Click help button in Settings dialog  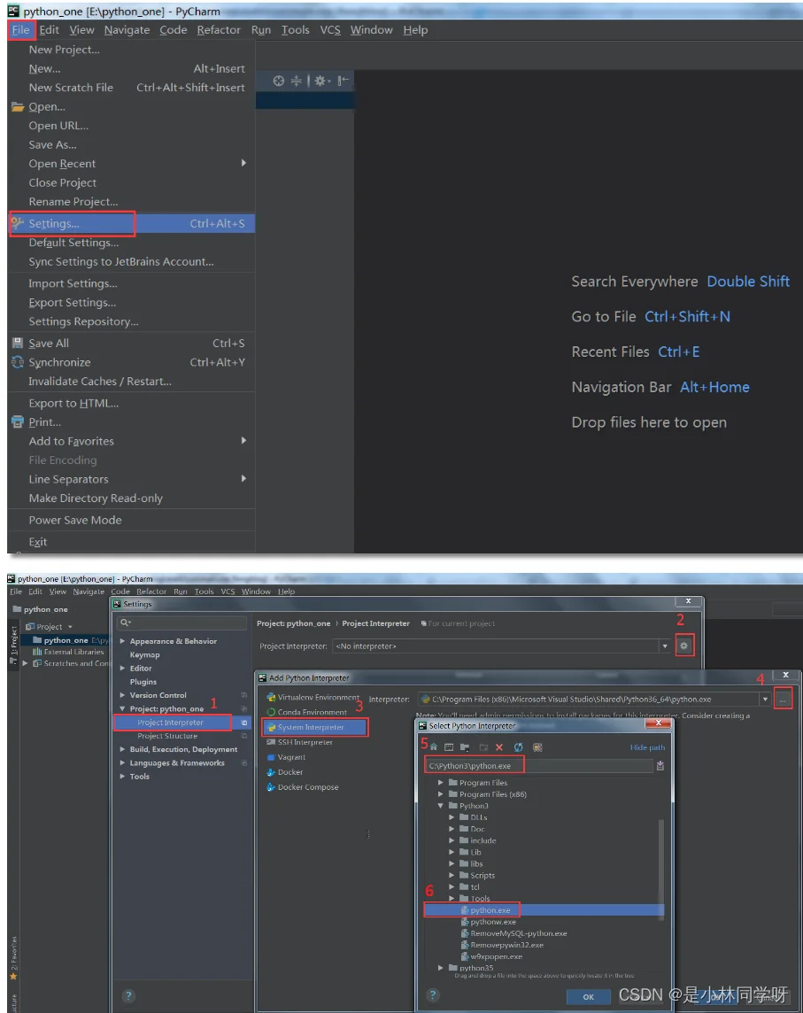click(128, 995)
